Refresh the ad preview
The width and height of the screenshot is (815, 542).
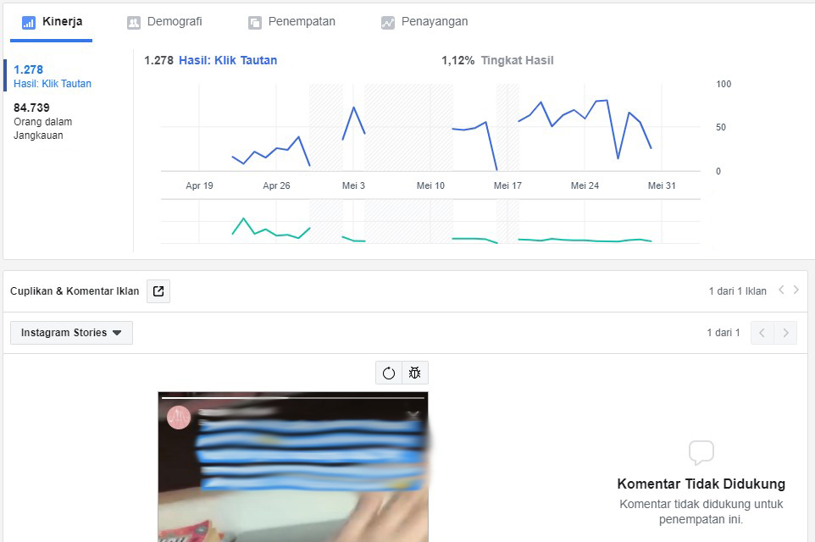coord(389,373)
